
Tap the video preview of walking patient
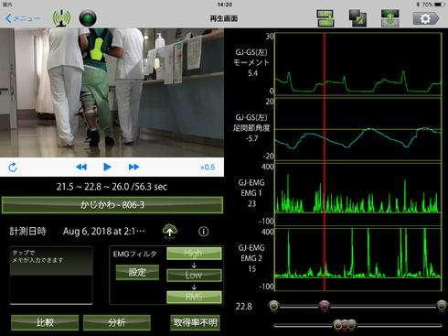tap(112, 92)
